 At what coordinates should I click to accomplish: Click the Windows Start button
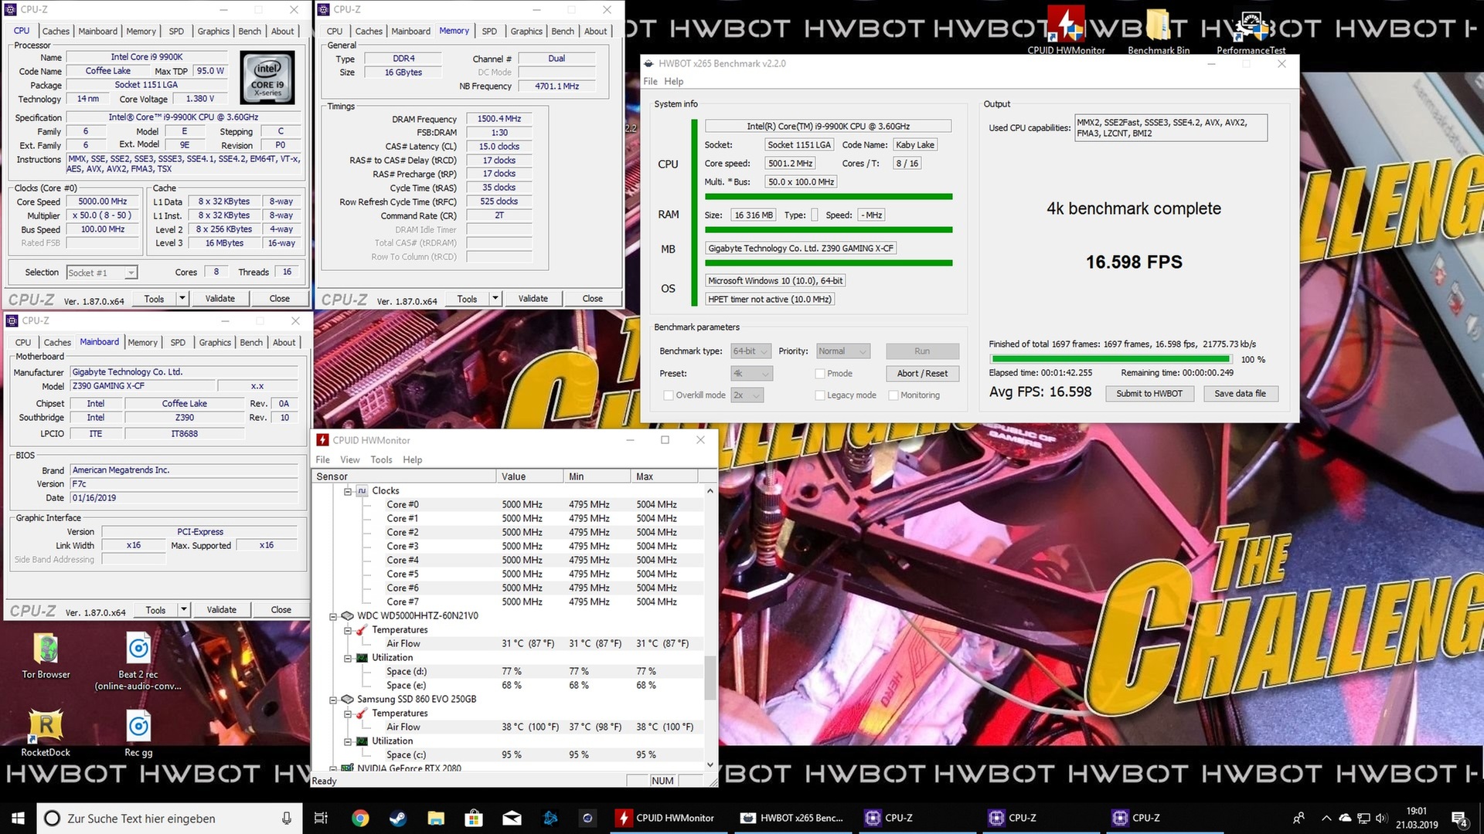[18, 818]
